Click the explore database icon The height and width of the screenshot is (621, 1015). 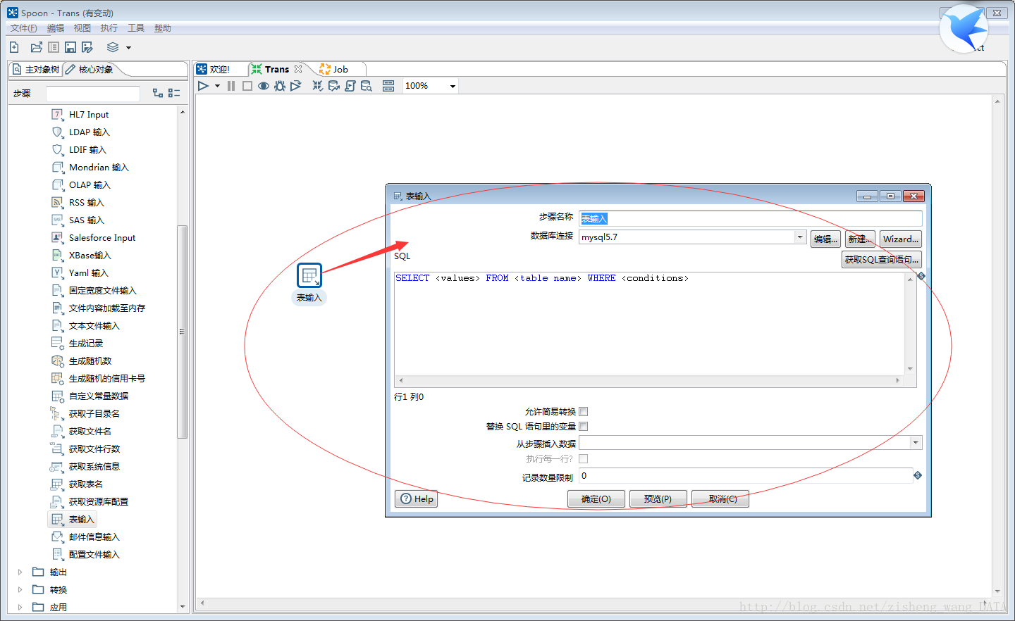[x=367, y=86]
